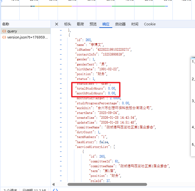The image size is (195, 191).
Task: Open the 标头 headers tab
Action: click(x=68, y=24)
